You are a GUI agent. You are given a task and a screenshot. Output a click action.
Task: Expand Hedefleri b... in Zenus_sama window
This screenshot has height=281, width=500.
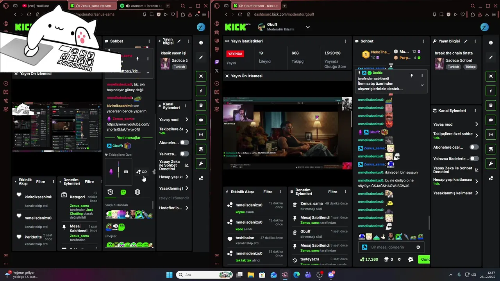(187, 208)
